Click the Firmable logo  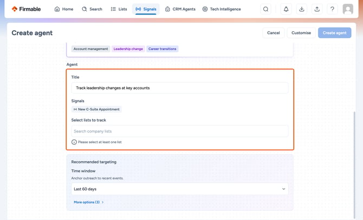pyautogui.click(x=26, y=9)
